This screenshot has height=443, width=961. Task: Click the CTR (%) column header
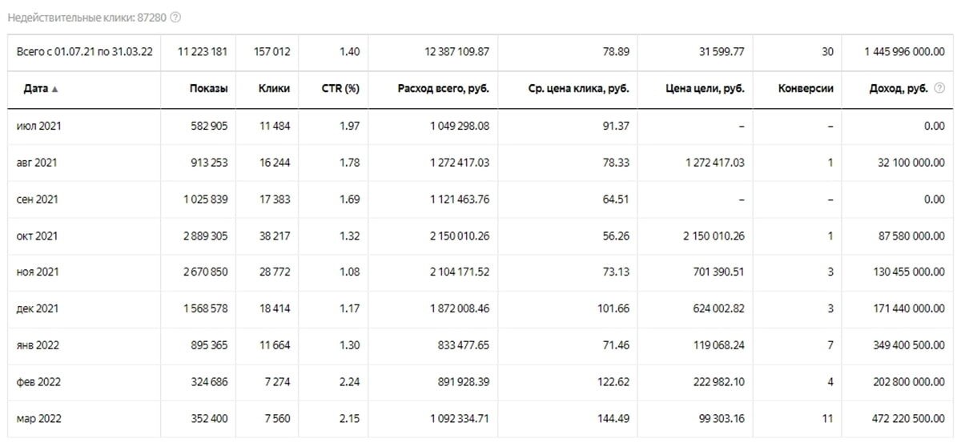tap(340, 89)
